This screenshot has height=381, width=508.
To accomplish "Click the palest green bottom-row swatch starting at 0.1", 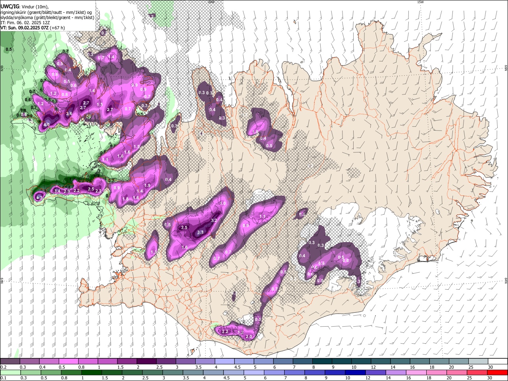I will pyautogui.click(x=10, y=372).
